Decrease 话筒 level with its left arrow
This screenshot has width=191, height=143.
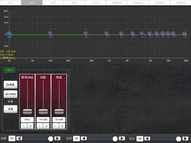point(84,139)
